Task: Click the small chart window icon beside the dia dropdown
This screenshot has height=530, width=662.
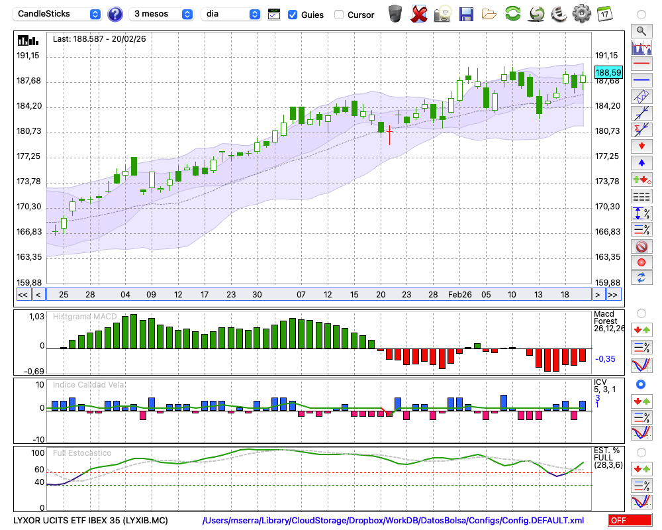Action: pos(274,15)
